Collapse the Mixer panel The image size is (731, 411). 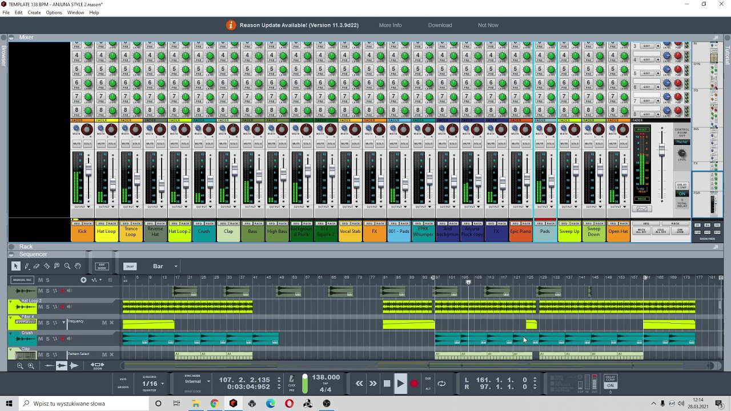point(11,38)
